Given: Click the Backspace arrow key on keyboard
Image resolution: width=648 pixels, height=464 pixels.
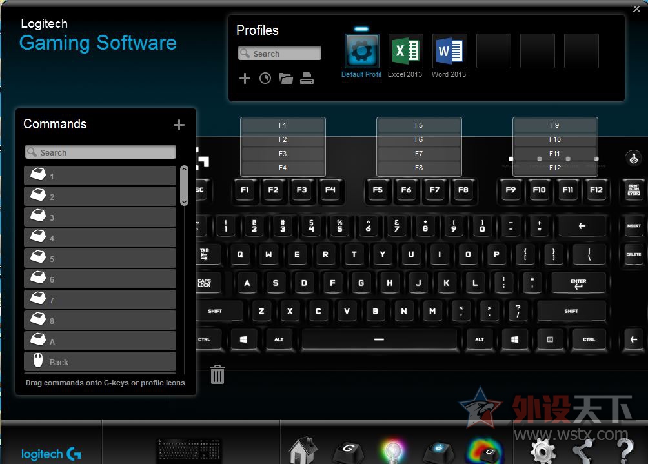Looking at the screenshot, I should pyautogui.click(x=582, y=226).
